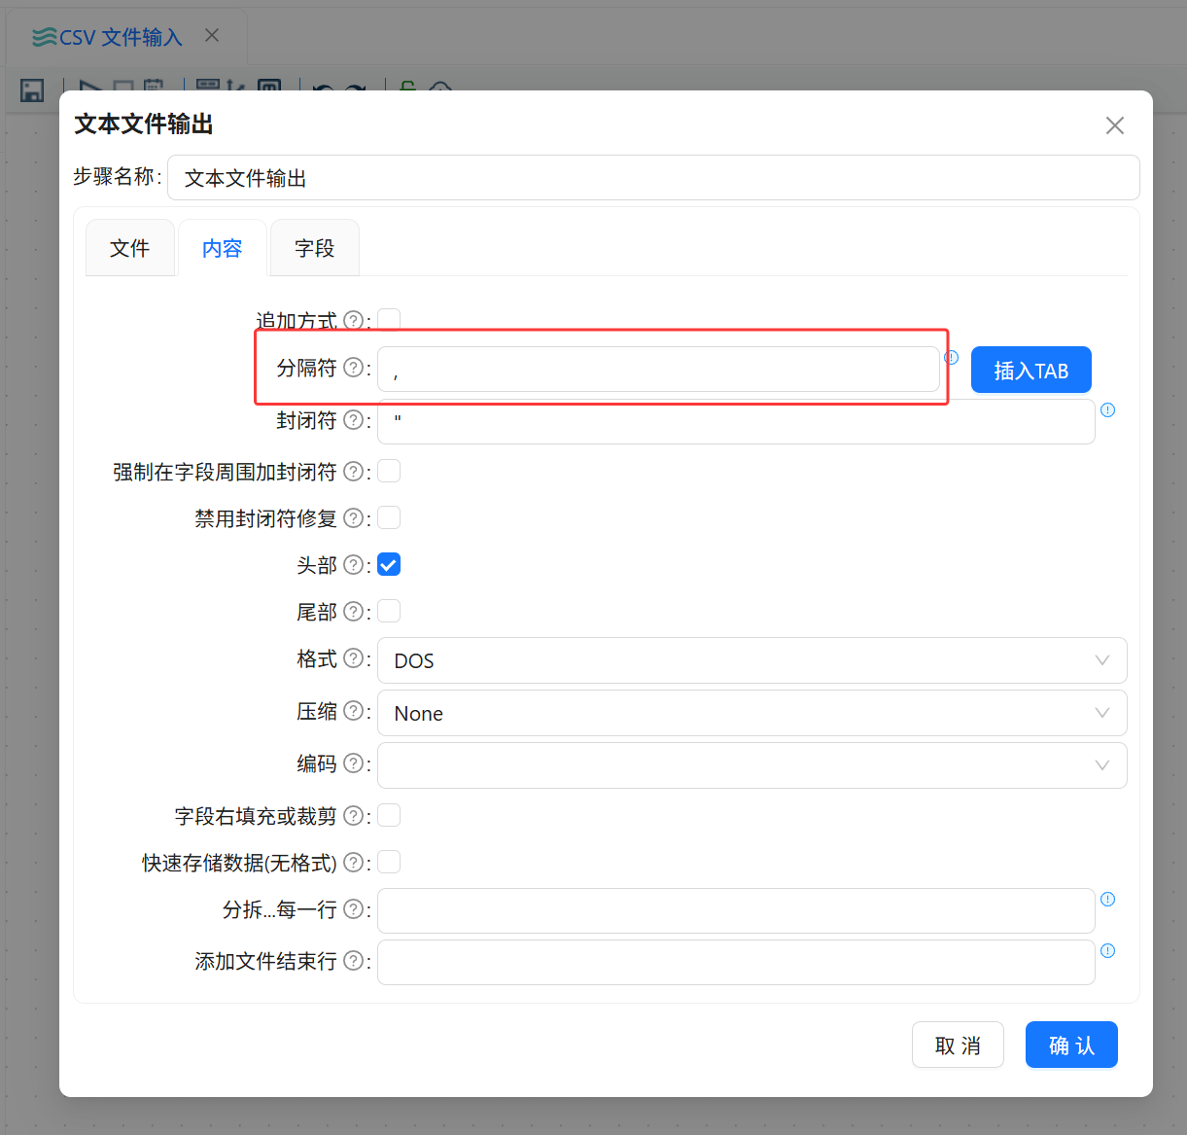
Task: Close the 文本文件输出 dialog
Action: coord(1115,125)
